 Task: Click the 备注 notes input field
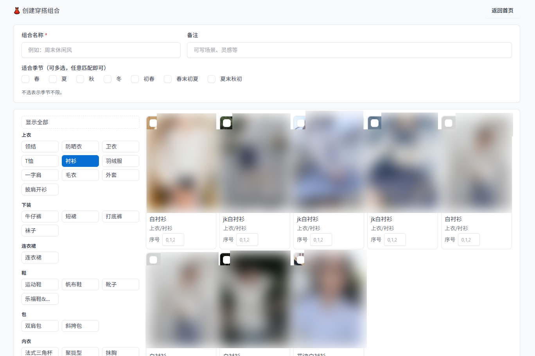coord(350,50)
